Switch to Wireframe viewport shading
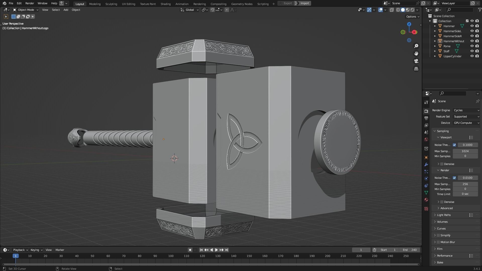Screen dimensions: 482x271 398,10
